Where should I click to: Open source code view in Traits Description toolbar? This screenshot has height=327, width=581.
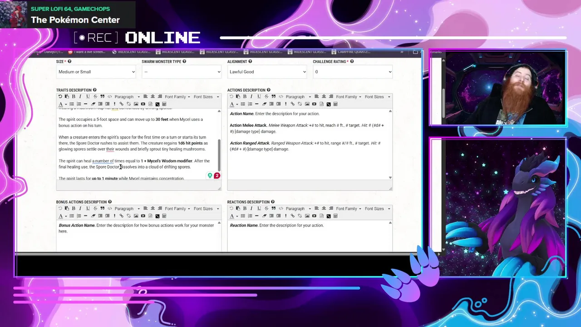(110, 96)
